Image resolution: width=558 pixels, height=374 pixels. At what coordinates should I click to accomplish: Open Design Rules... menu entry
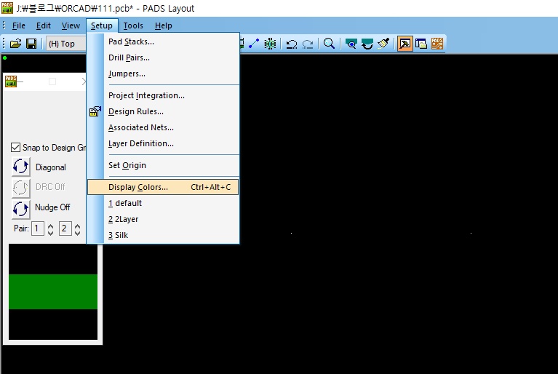[x=163, y=111]
